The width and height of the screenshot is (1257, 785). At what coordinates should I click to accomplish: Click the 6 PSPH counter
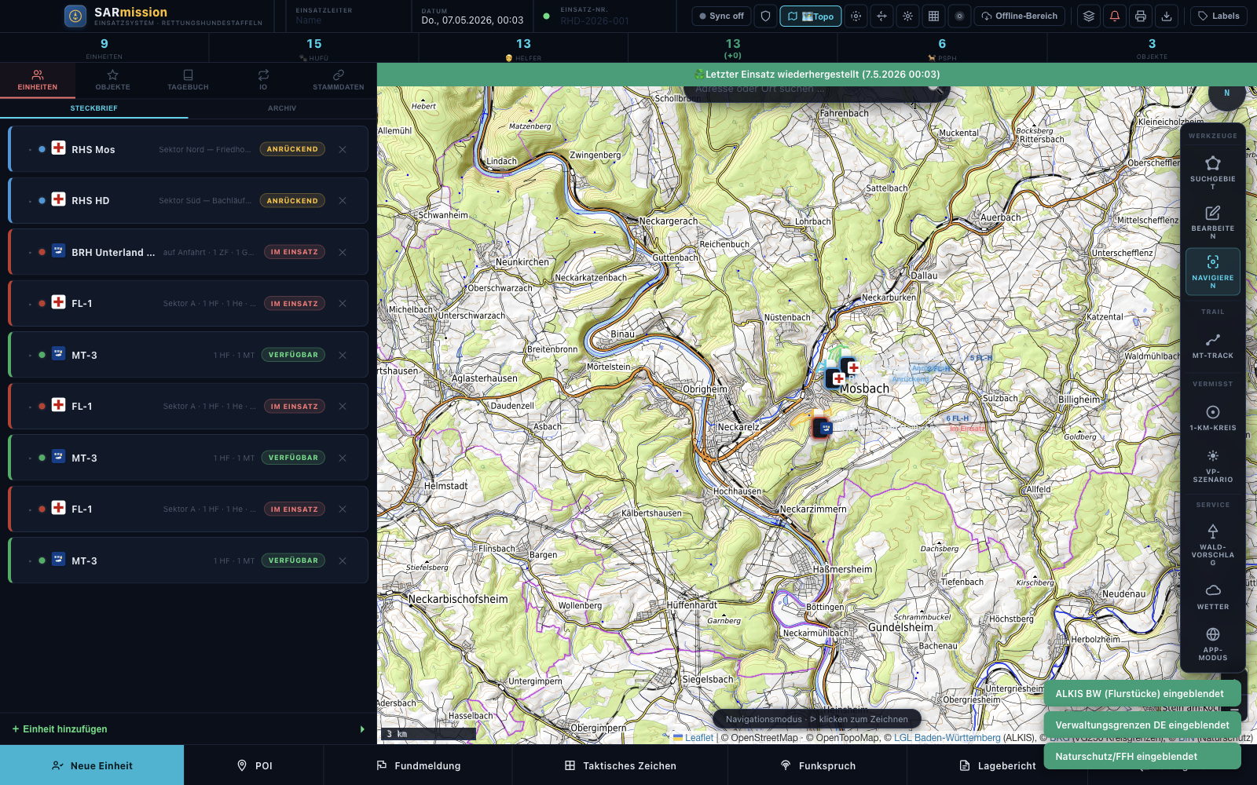click(942, 48)
